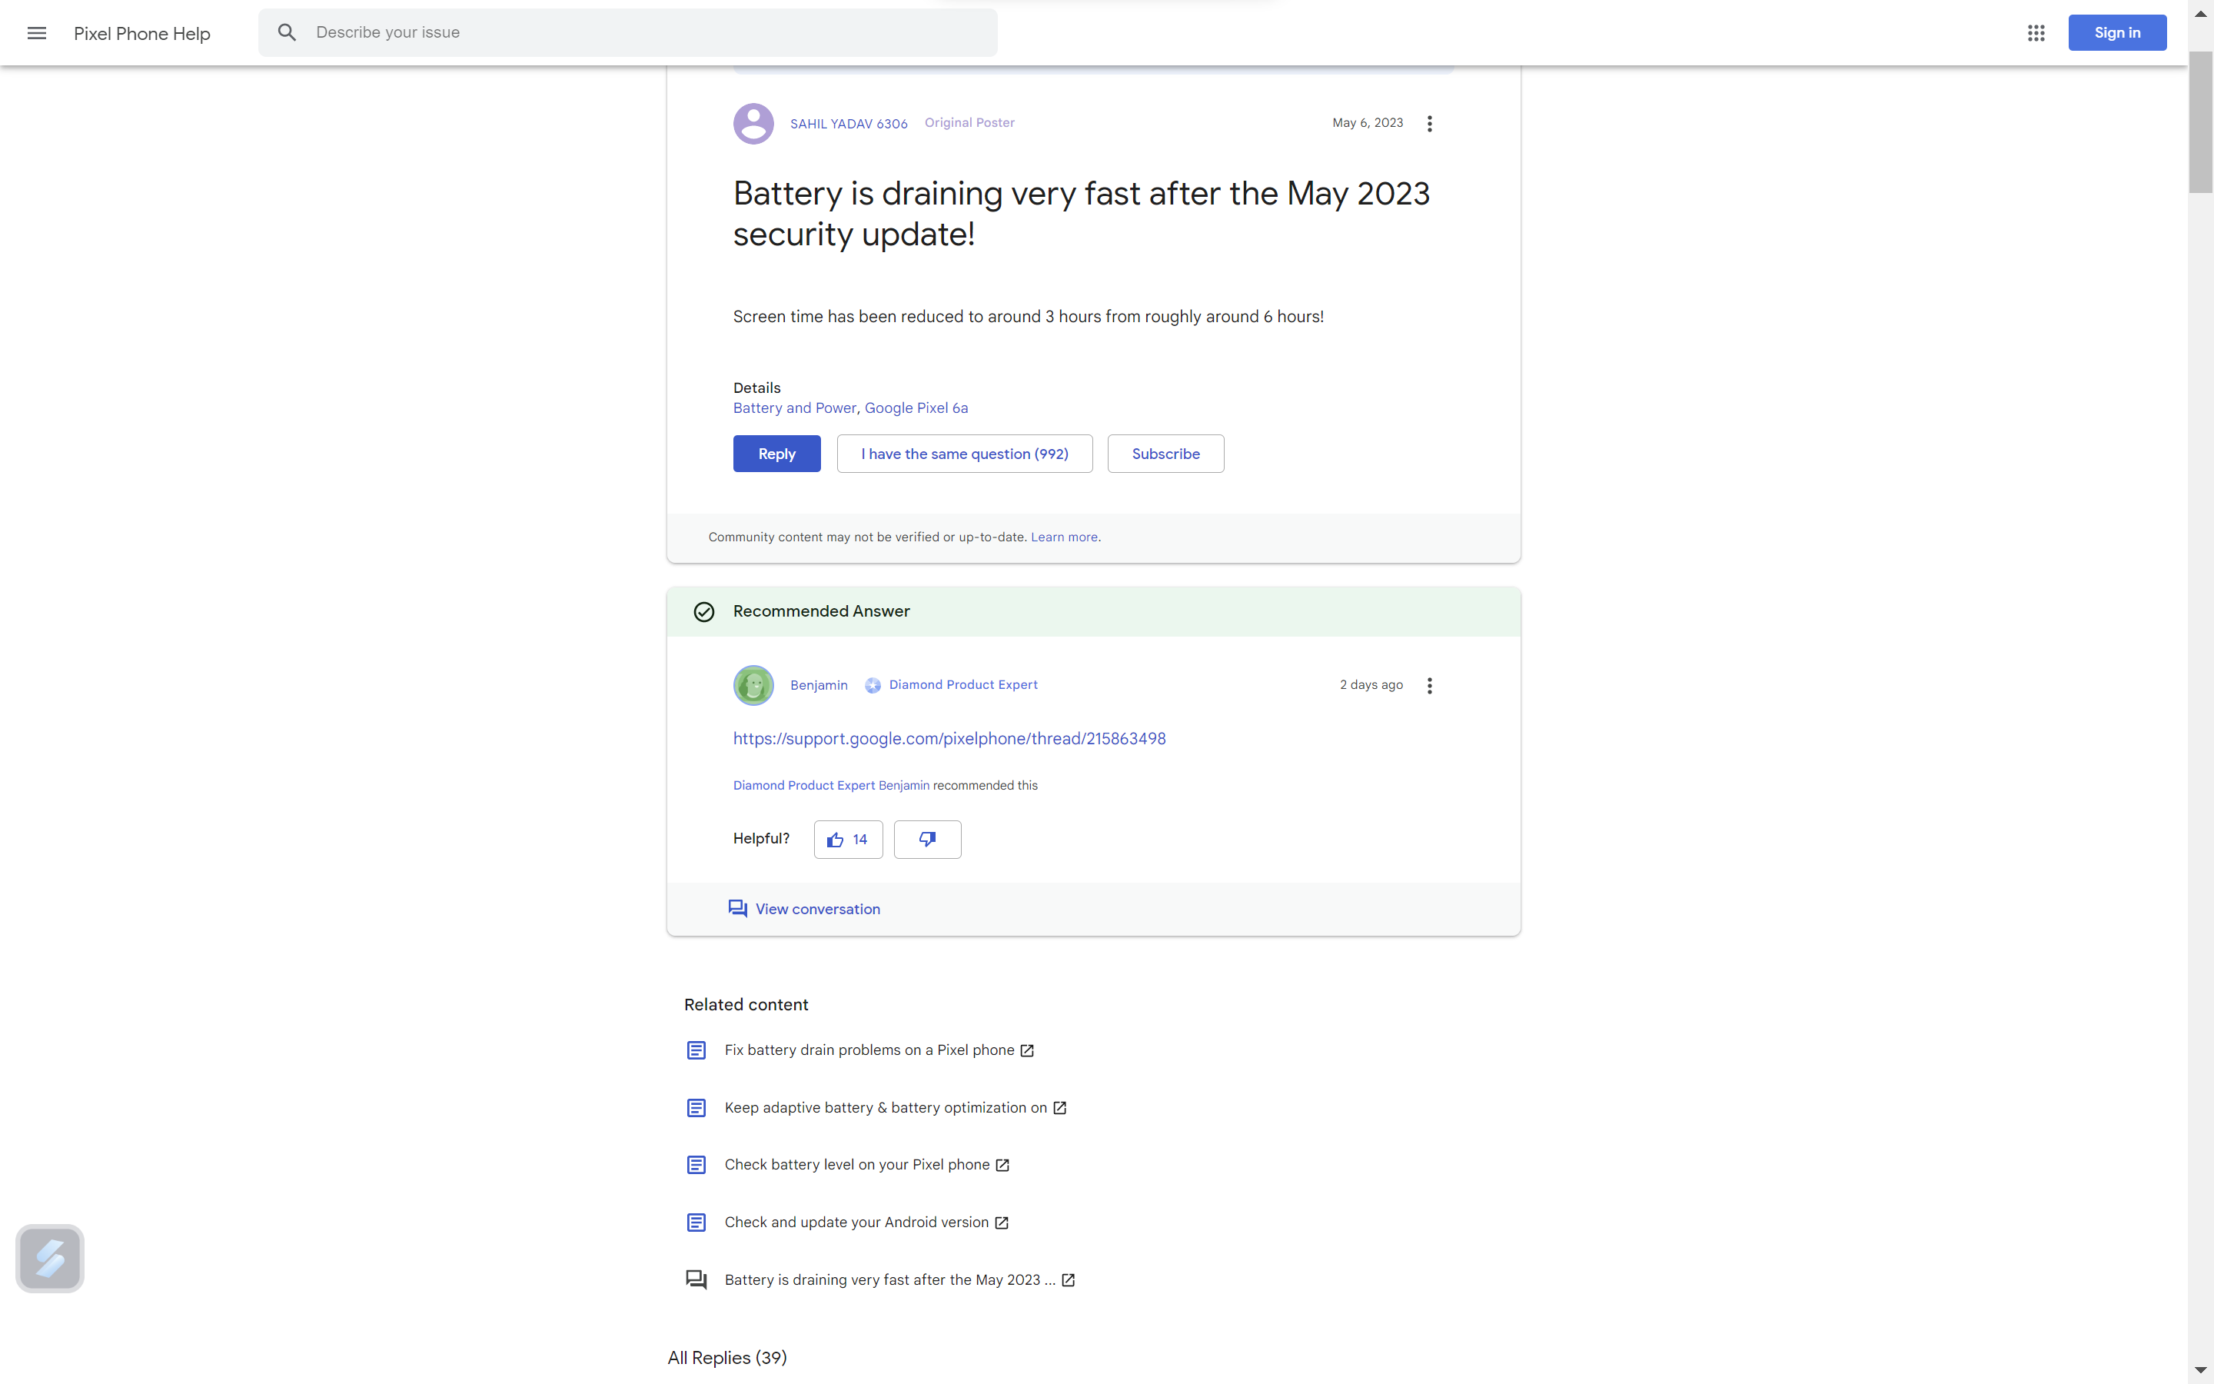
Task: Click the scrollbar down arrow
Action: coord(2200,1370)
